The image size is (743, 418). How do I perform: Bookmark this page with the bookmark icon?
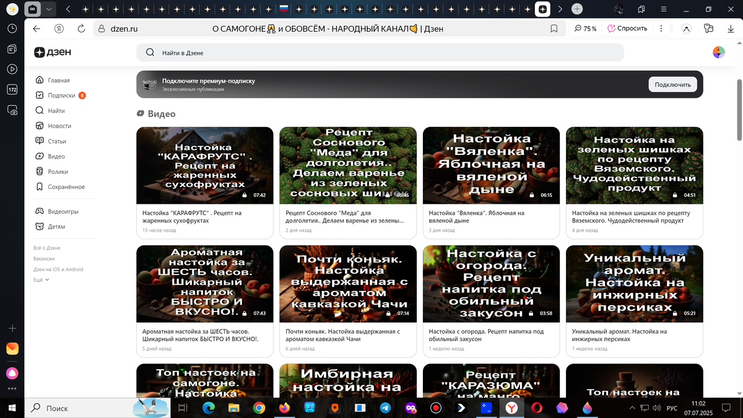click(x=554, y=28)
